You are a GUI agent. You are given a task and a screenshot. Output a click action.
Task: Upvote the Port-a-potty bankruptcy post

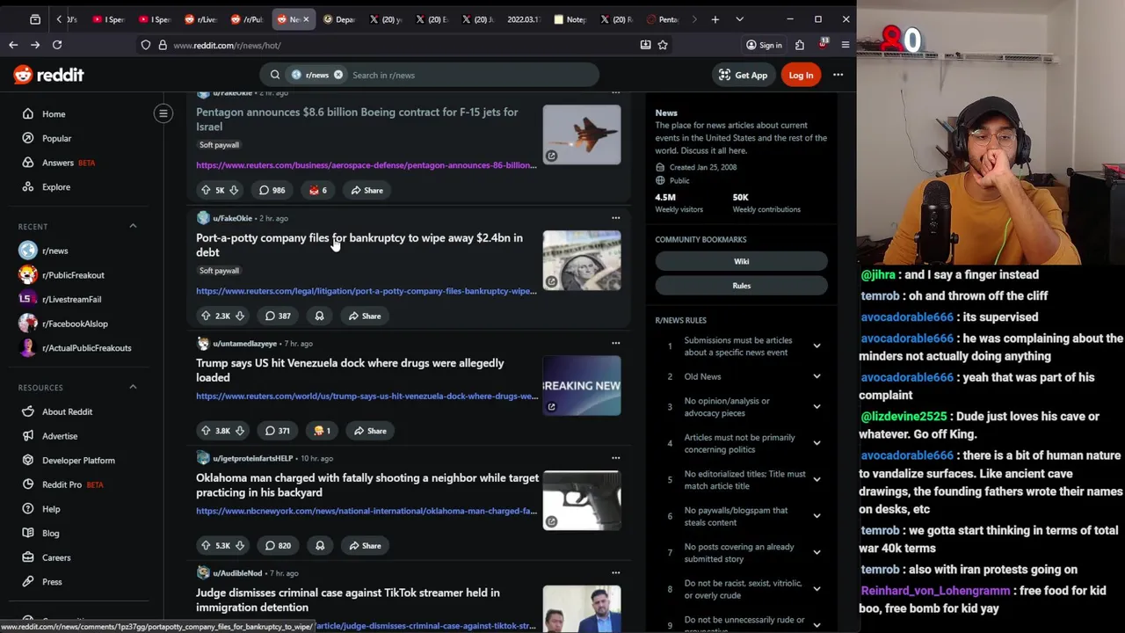coord(206,316)
